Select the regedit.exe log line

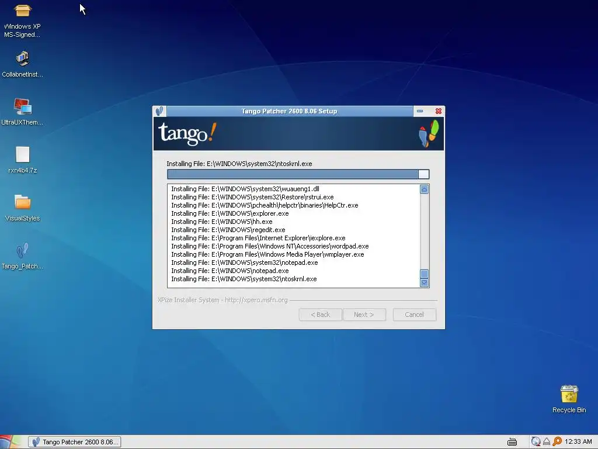click(228, 230)
